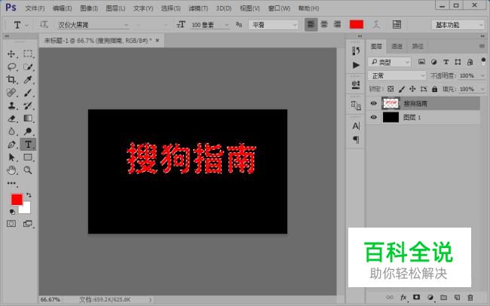490x306 pixels.
Task: Select the Spot Healing Brush tool
Action: [11, 93]
